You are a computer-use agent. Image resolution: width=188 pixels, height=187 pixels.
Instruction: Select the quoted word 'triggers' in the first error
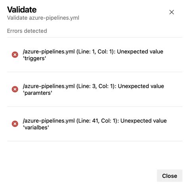click(x=35, y=58)
